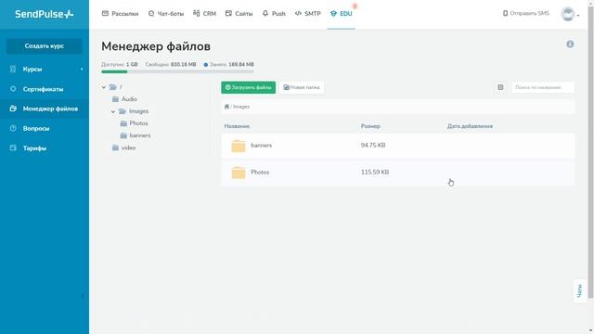
Task: Select the EDU tab
Action: click(x=341, y=14)
